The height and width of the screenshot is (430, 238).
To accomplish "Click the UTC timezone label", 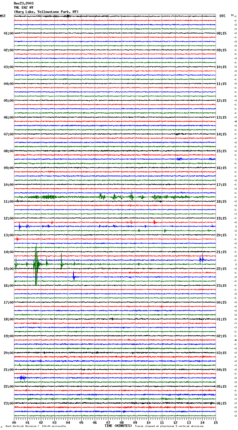I will point(223,16).
